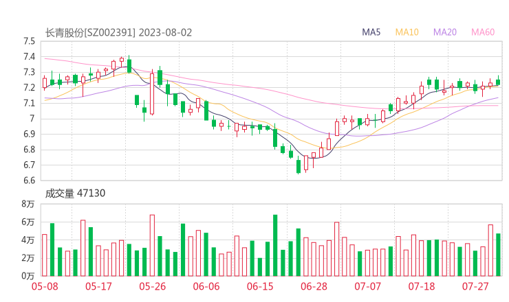Image resolution: width=509 pixels, height=302 pixels.
Task: Click the 6.8 price axis label
Action: 29,150
